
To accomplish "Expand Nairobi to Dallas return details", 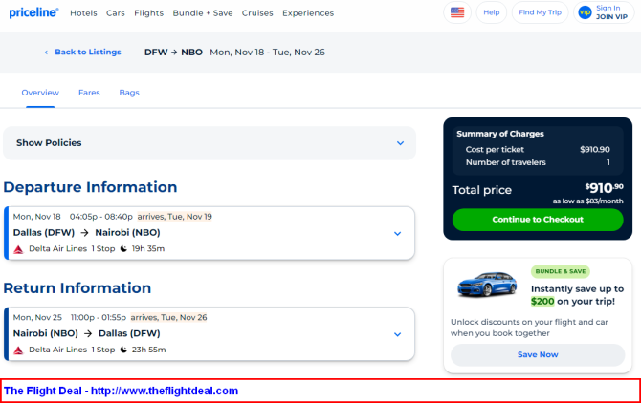I will pyautogui.click(x=397, y=334).
